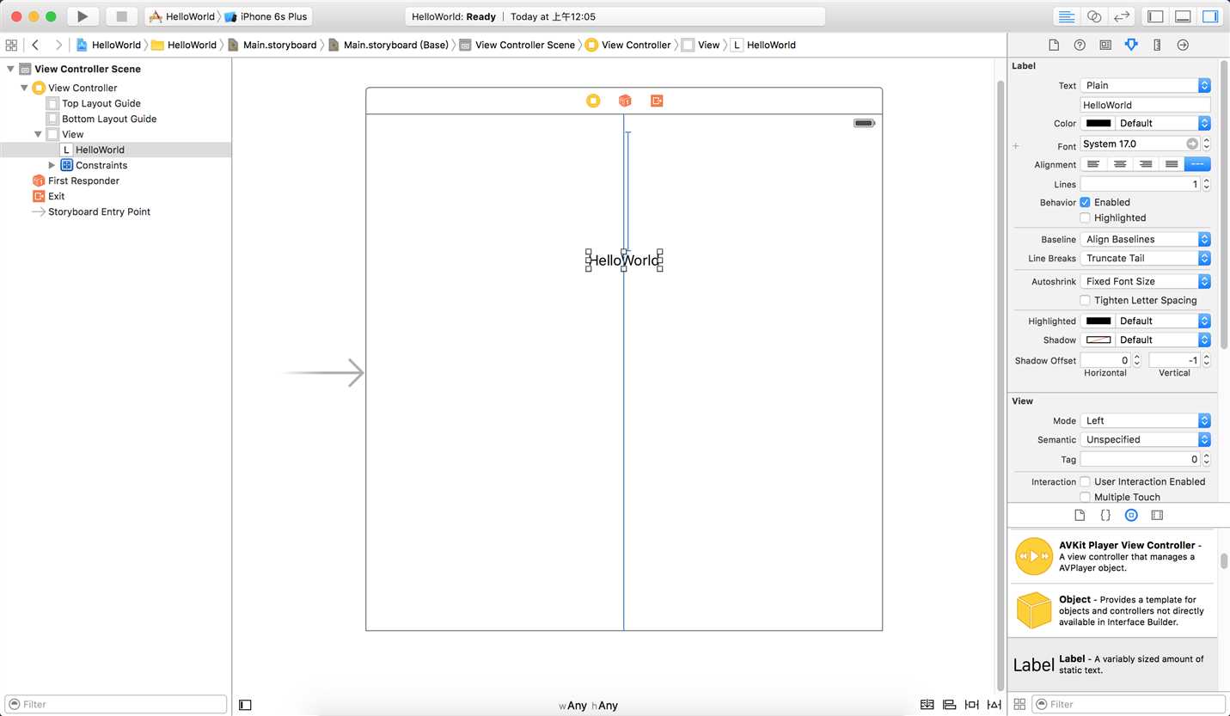Open the Quick Help inspector tab

pyautogui.click(x=1080, y=45)
